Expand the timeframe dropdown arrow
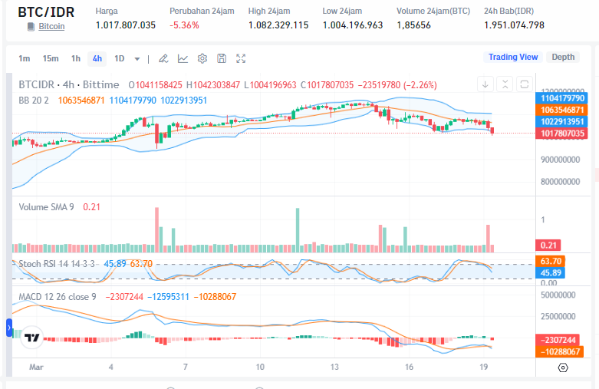The image size is (599, 389). pyautogui.click(x=137, y=58)
